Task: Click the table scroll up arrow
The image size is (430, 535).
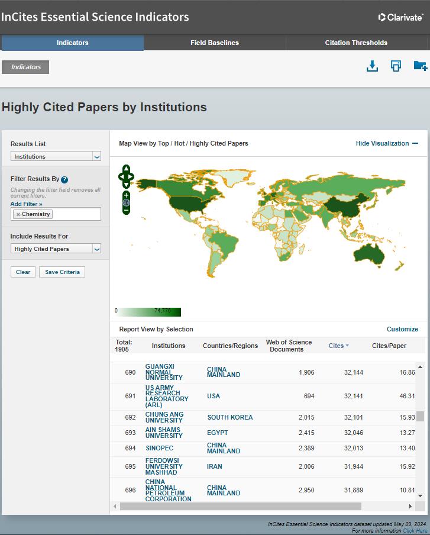Action: click(x=420, y=367)
